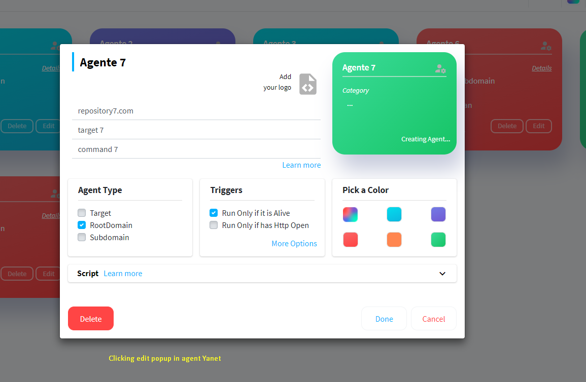Image resolution: width=586 pixels, height=382 pixels.
Task: Edit the repository7.com field
Action: [x=196, y=111]
